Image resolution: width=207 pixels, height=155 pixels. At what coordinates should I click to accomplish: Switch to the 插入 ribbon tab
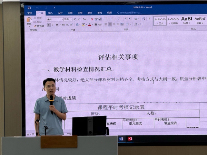click(50, 13)
